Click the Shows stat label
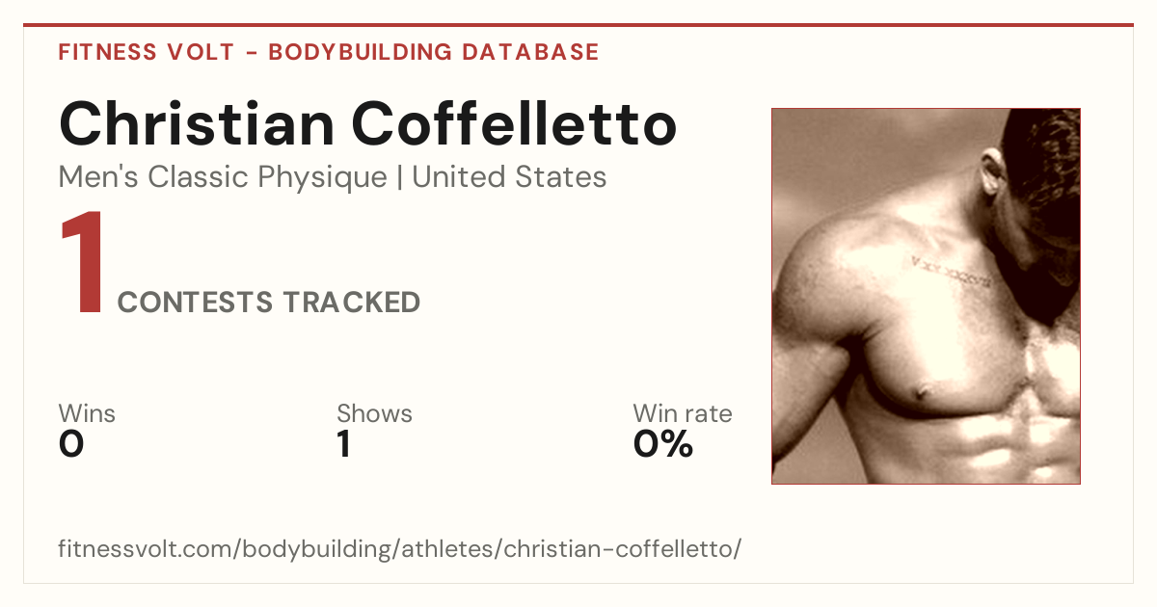1157x607 pixels. [x=374, y=414]
